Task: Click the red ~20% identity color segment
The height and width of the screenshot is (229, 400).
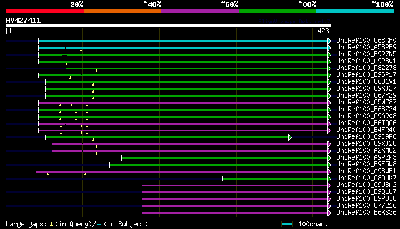Action: 45,11
